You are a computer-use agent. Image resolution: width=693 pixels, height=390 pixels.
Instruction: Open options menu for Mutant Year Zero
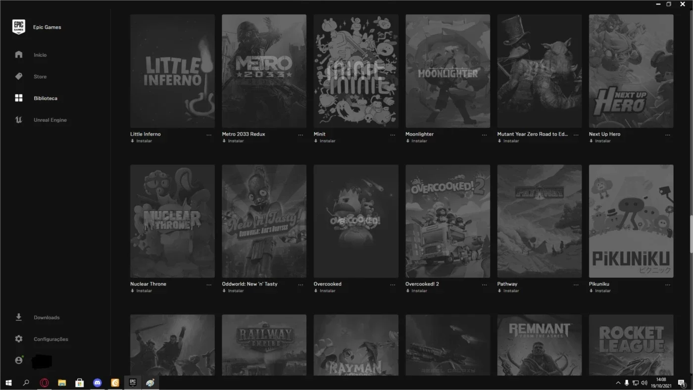click(576, 135)
